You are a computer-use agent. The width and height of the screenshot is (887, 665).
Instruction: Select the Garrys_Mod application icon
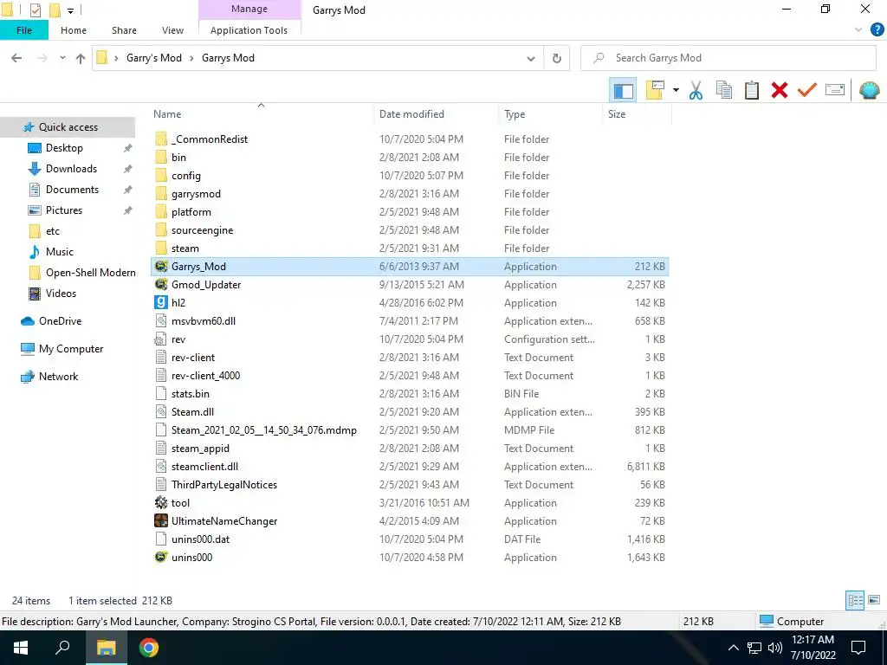(x=161, y=267)
